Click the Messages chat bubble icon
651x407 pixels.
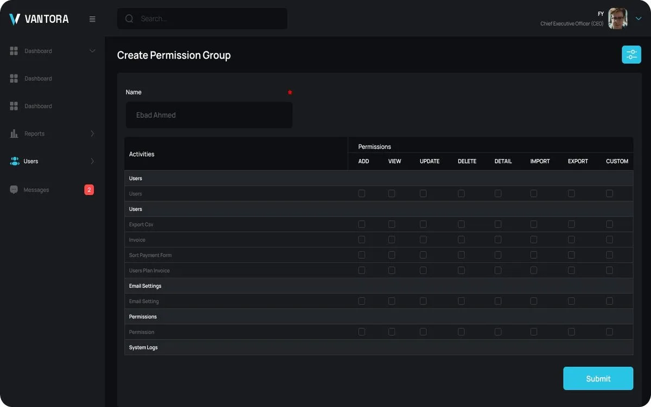(14, 190)
